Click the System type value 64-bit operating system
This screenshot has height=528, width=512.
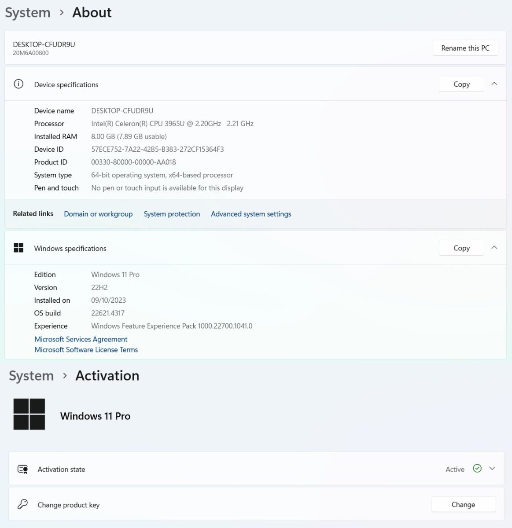[x=162, y=175]
